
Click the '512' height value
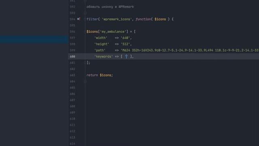click(x=125, y=44)
